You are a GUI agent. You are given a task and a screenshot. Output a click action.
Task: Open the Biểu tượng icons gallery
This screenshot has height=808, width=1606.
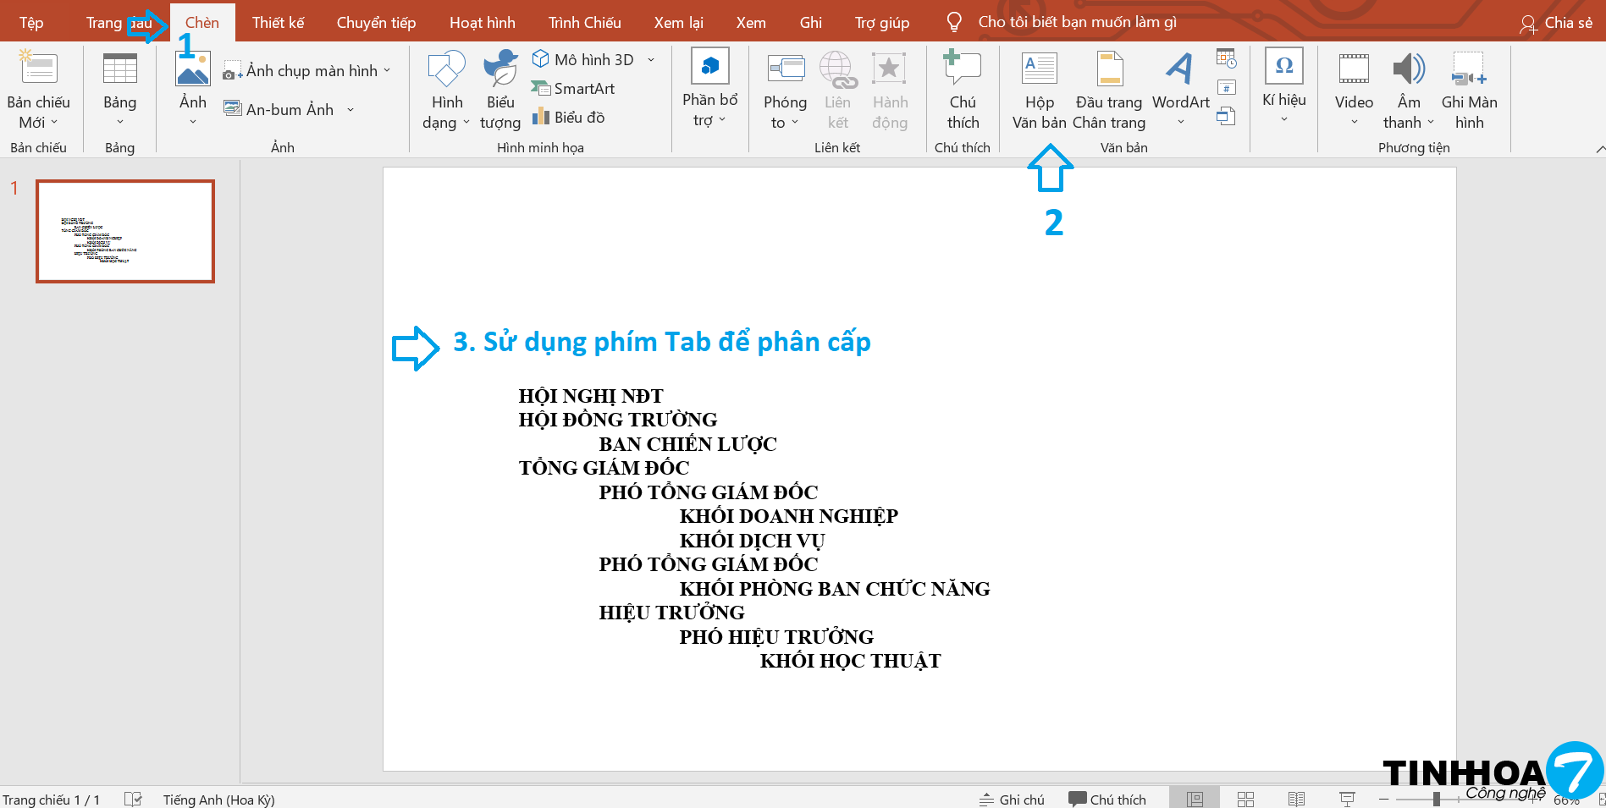click(x=499, y=90)
